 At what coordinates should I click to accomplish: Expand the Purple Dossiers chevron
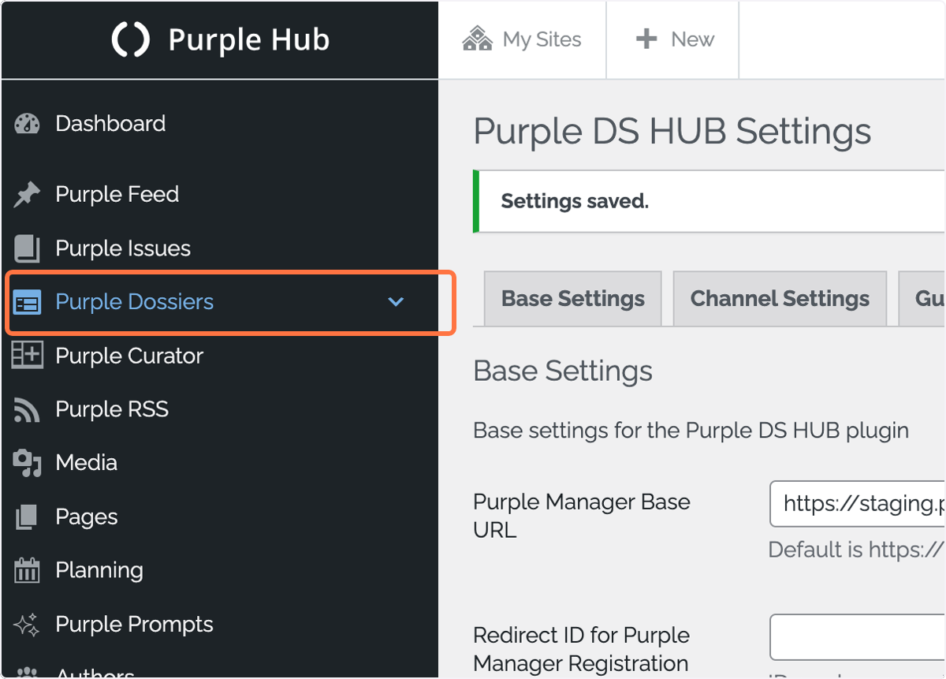[396, 302]
